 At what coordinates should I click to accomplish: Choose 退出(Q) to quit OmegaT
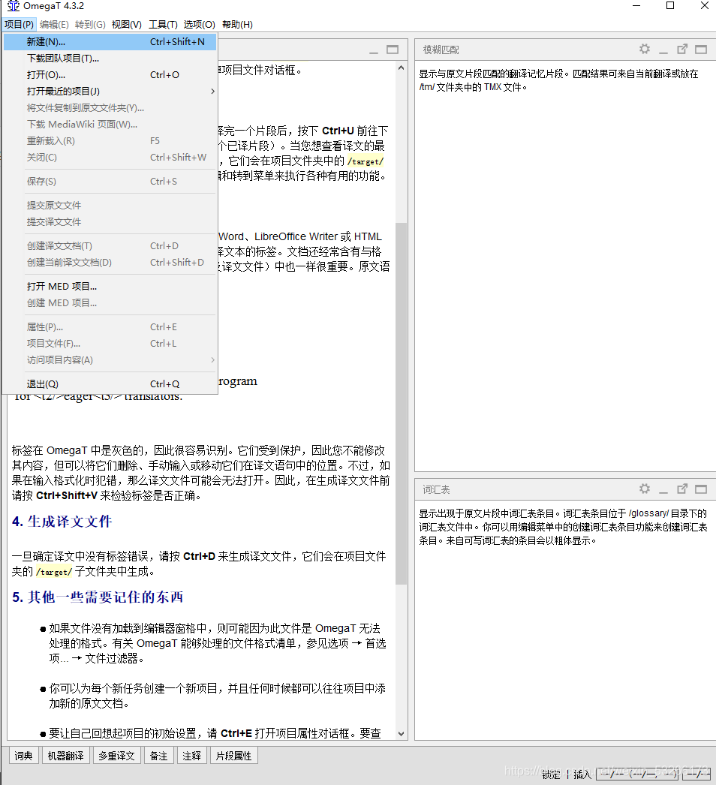point(110,384)
